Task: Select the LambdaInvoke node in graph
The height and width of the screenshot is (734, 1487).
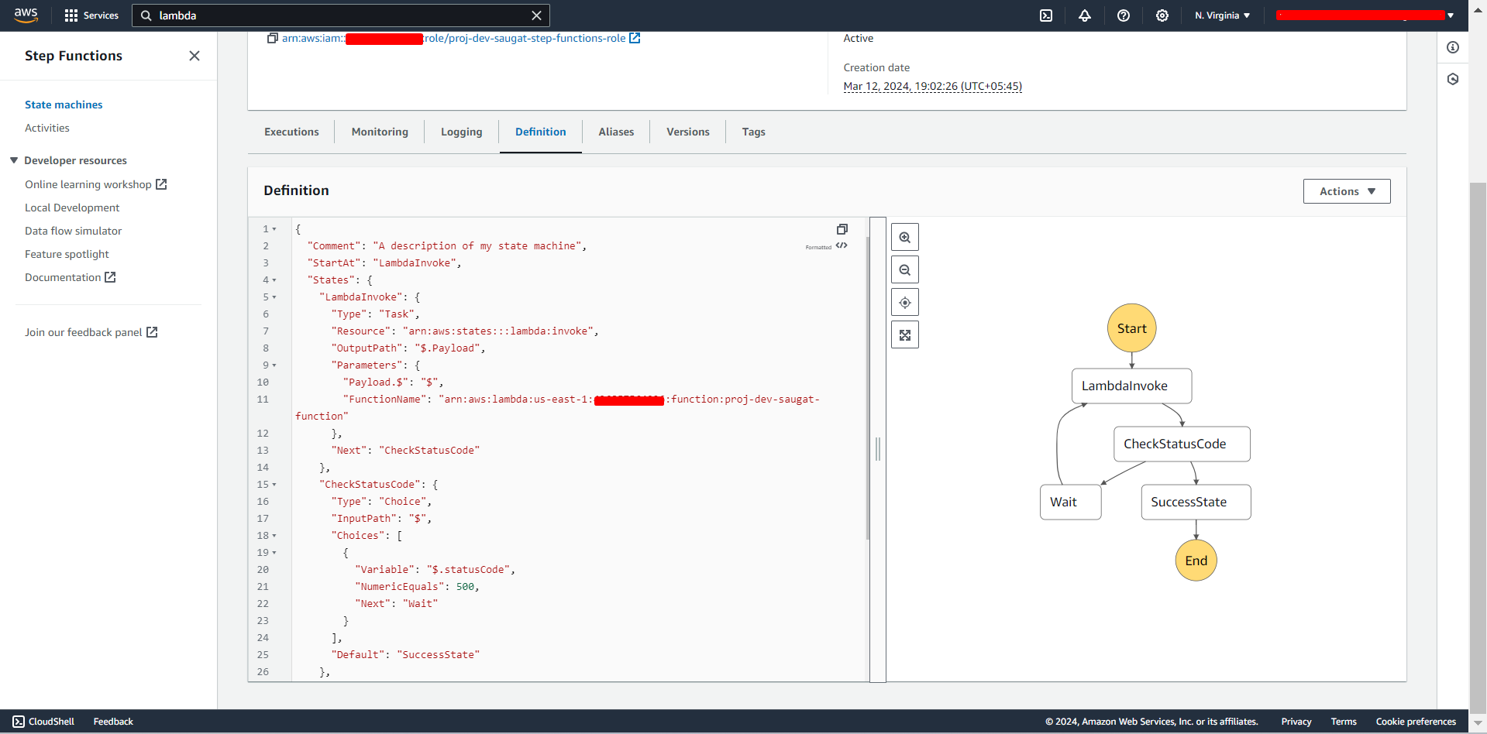Action: [x=1132, y=386]
